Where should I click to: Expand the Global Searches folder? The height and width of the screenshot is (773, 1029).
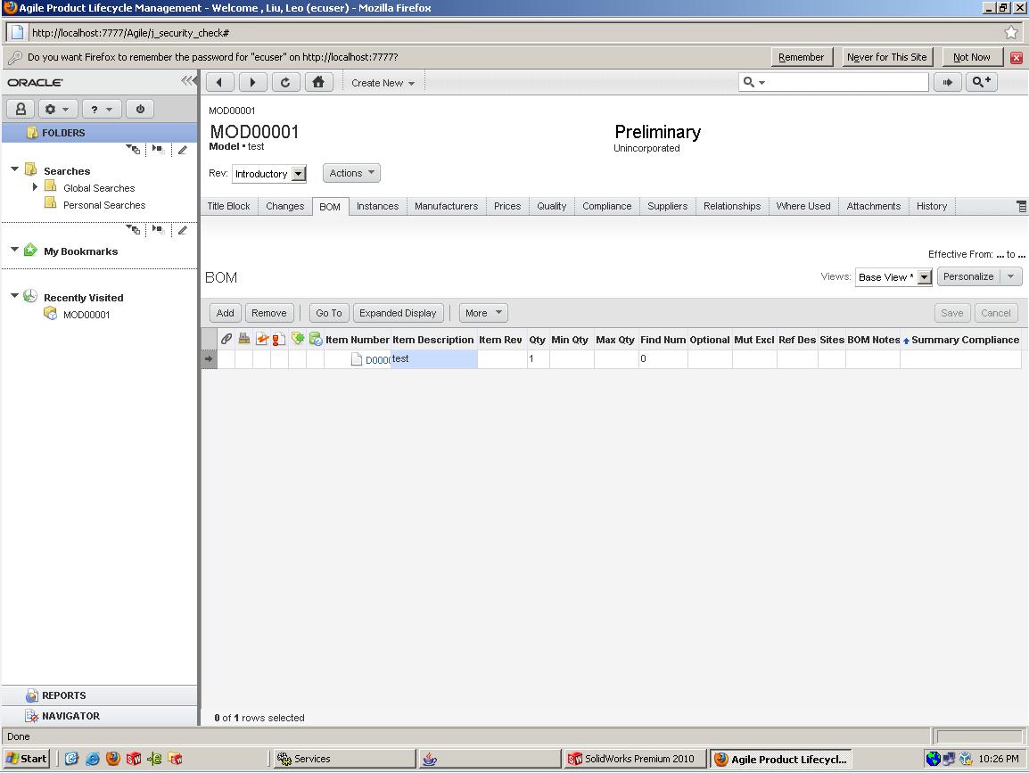(x=35, y=187)
